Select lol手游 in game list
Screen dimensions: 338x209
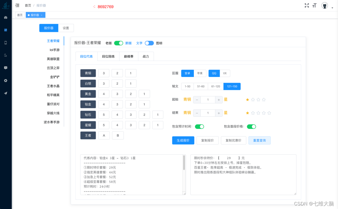point(55,50)
